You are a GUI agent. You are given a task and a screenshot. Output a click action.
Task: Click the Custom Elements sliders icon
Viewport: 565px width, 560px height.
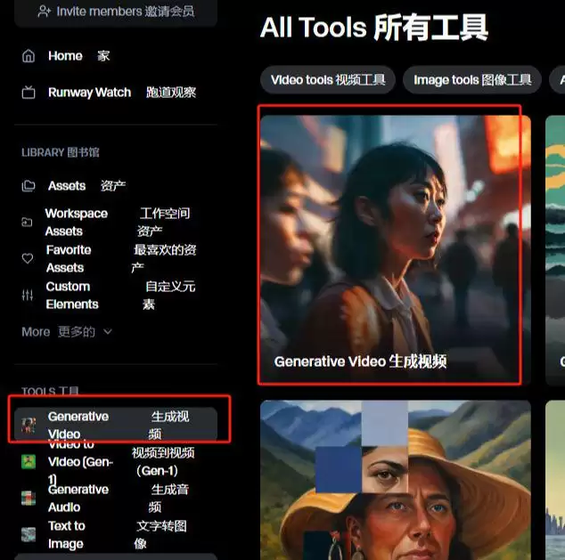coord(28,295)
